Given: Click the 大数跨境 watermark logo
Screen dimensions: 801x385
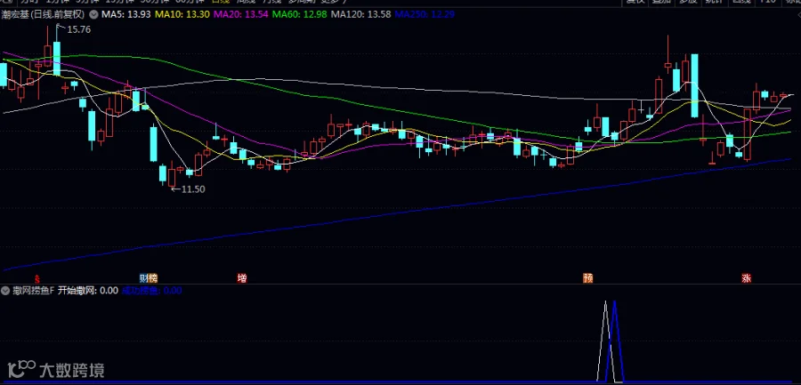Looking at the screenshot, I should (x=56, y=369).
